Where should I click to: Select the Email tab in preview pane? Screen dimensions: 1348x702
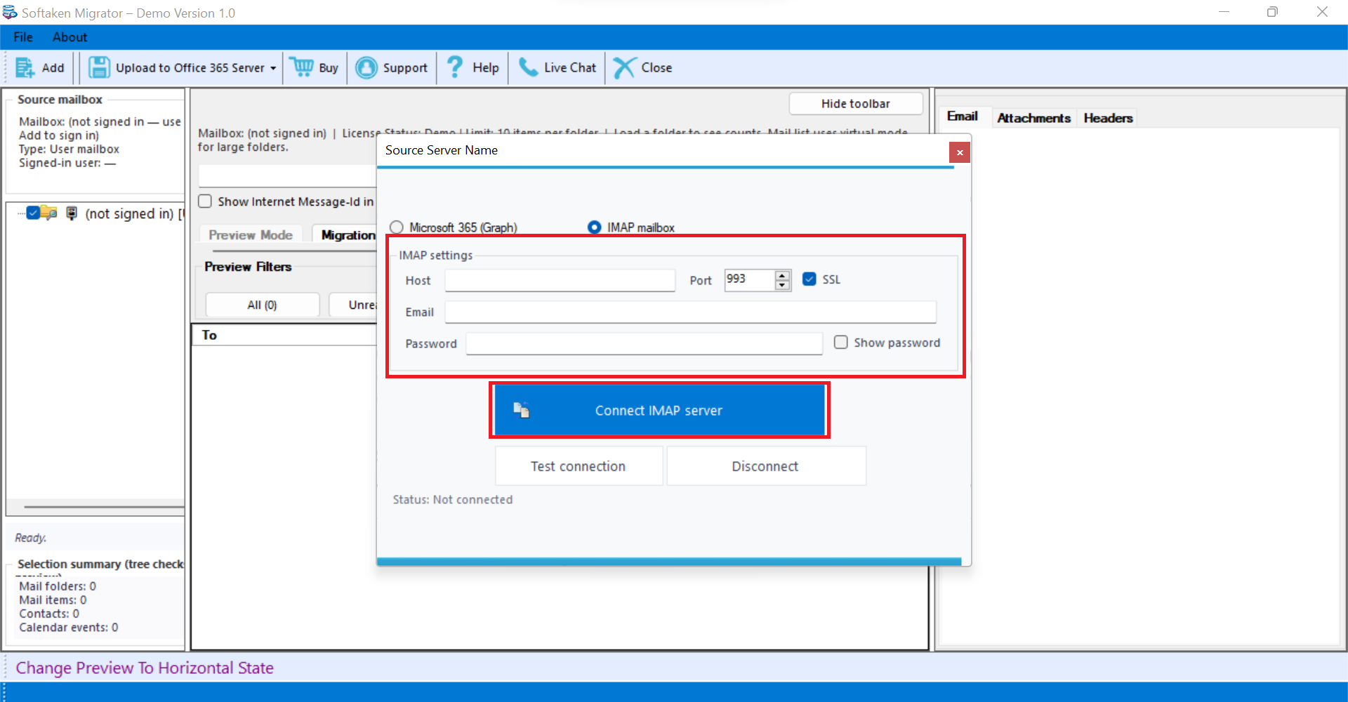coord(962,117)
